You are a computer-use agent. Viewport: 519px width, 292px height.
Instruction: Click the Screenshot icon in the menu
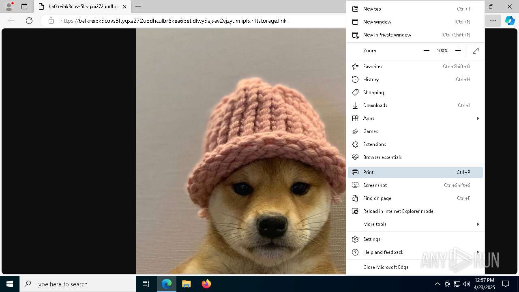click(355, 185)
